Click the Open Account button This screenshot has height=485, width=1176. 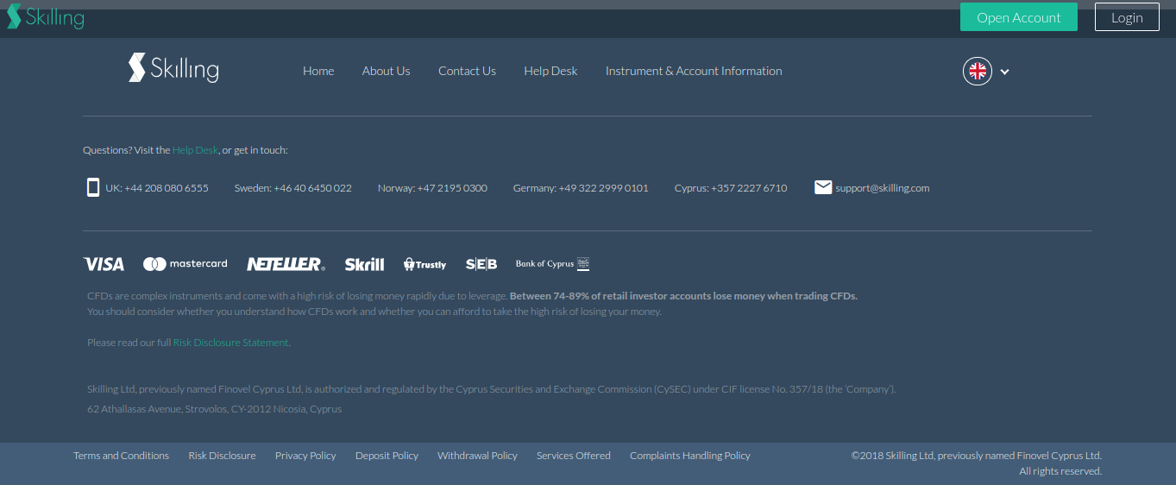pyautogui.click(x=1019, y=17)
